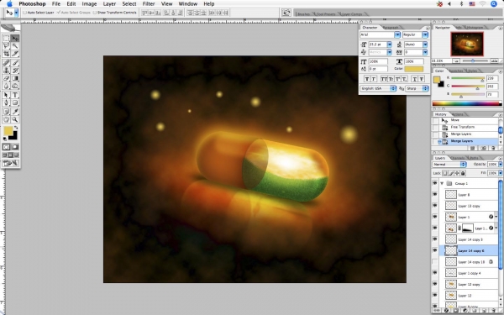Select the Rectangular Marquee tool
The width and height of the screenshot is (504, 315).
6,39
